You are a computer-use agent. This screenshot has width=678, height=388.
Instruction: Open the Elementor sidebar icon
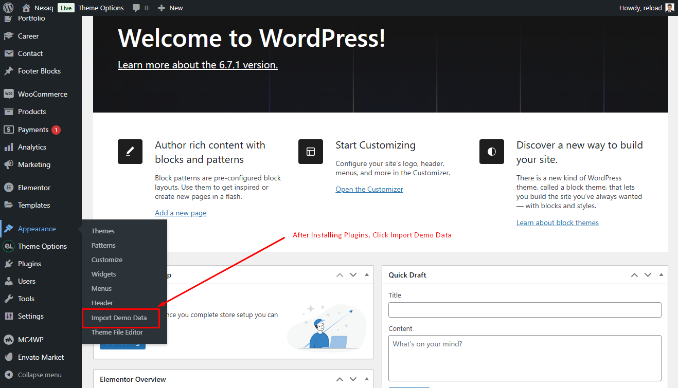(x=8, y=188)
